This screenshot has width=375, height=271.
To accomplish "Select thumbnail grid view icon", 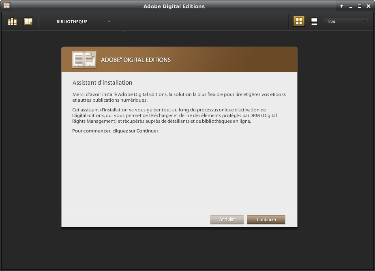I will click(299, 21).
